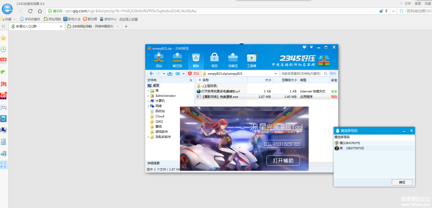Screen dimensions: 432x208
Task: Open the path history dropdown in 好压
Action: (x=276, y=74)
